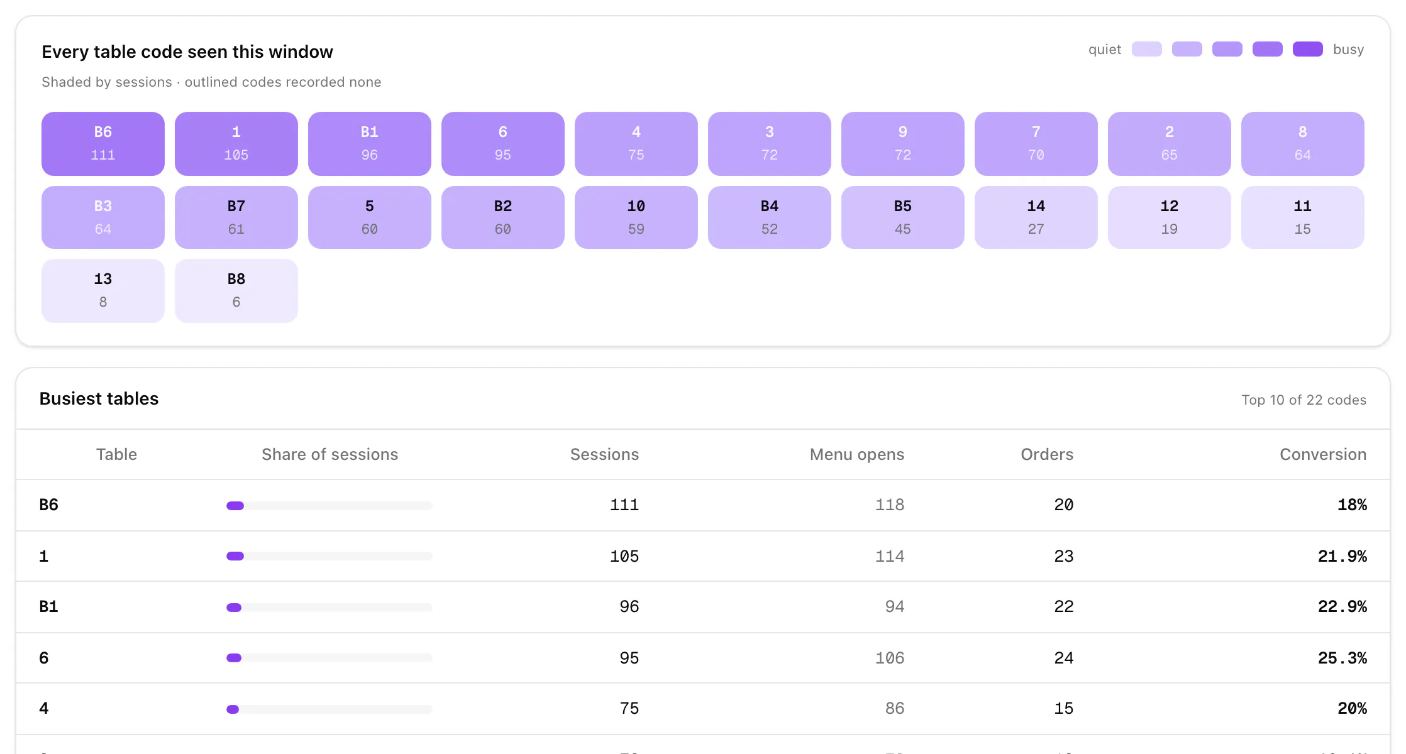Image resolution: width=1406 pixels, height=754 pixels.
Task: Click the B8 tile with 6 sessions
Action: (x=236, y=291)
